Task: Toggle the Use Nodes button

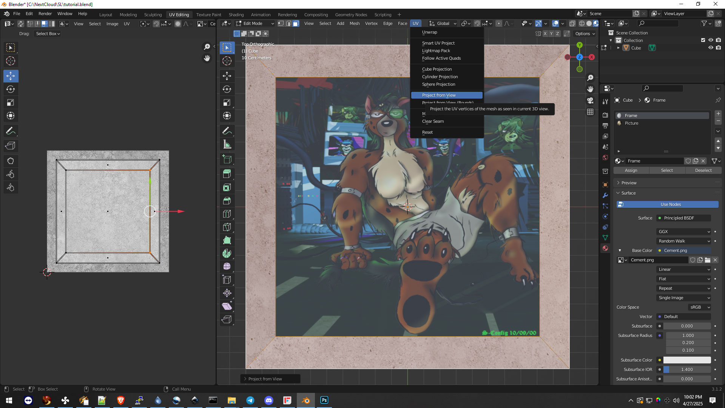Action: (x=667, y=204)
